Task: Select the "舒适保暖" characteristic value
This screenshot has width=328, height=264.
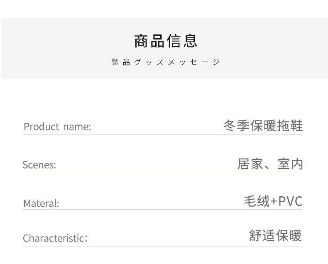Action: 275,236
